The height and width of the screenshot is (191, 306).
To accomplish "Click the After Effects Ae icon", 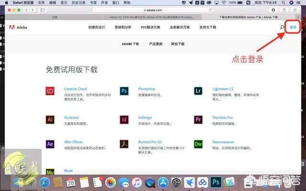I will [x=50, y=144].
